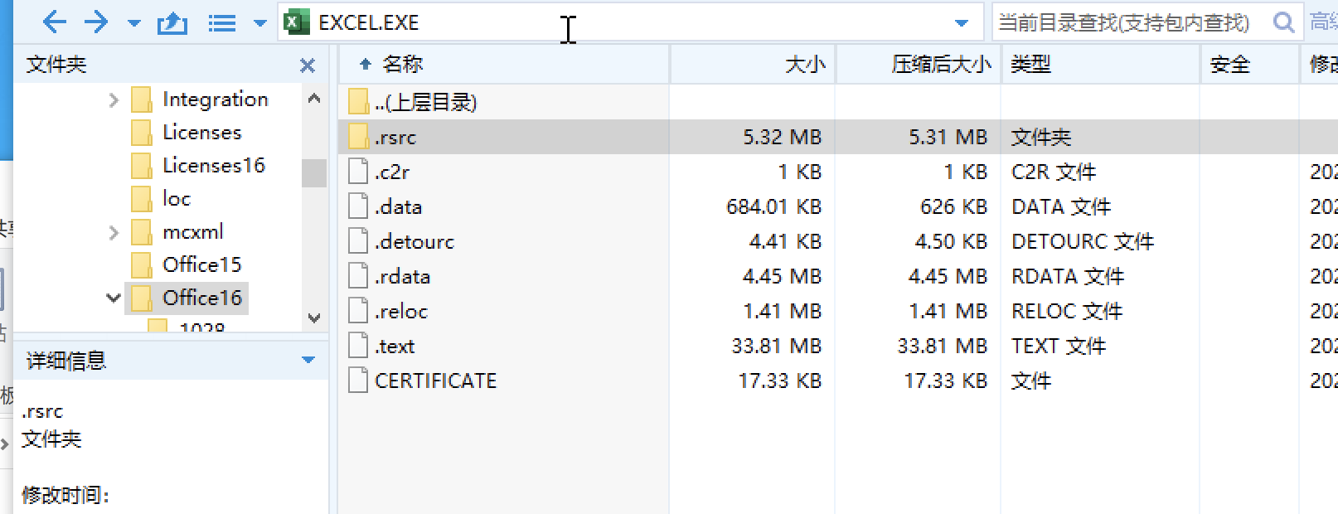Click the 4.50 KB compressed size cell
This screenshot has width=1338, height=514.
[x=951, y=242]
